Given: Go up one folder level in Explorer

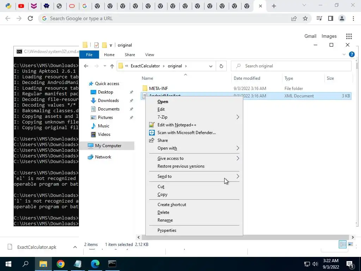Looking at the screenshot, I should 112,66.
